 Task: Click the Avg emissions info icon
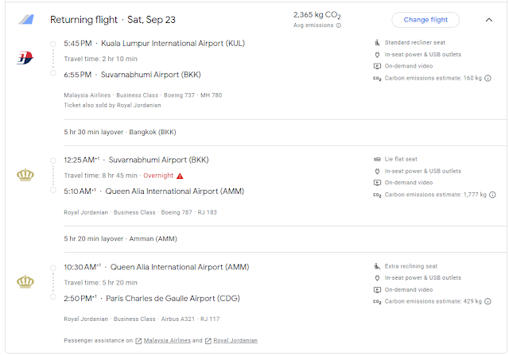339,25
